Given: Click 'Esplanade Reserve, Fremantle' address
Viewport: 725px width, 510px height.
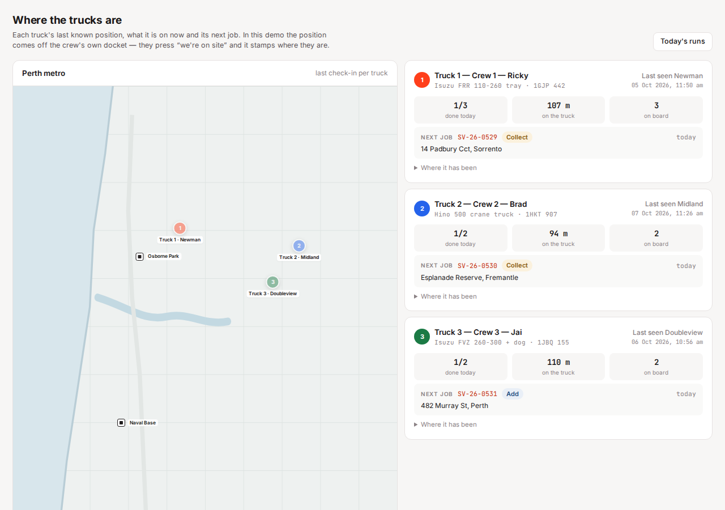Looking at the screenshot, I should [x=470, y=278].
